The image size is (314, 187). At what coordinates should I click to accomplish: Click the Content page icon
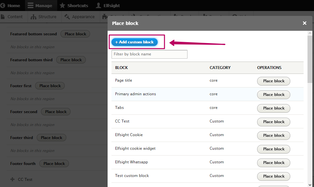pos(3,17)
